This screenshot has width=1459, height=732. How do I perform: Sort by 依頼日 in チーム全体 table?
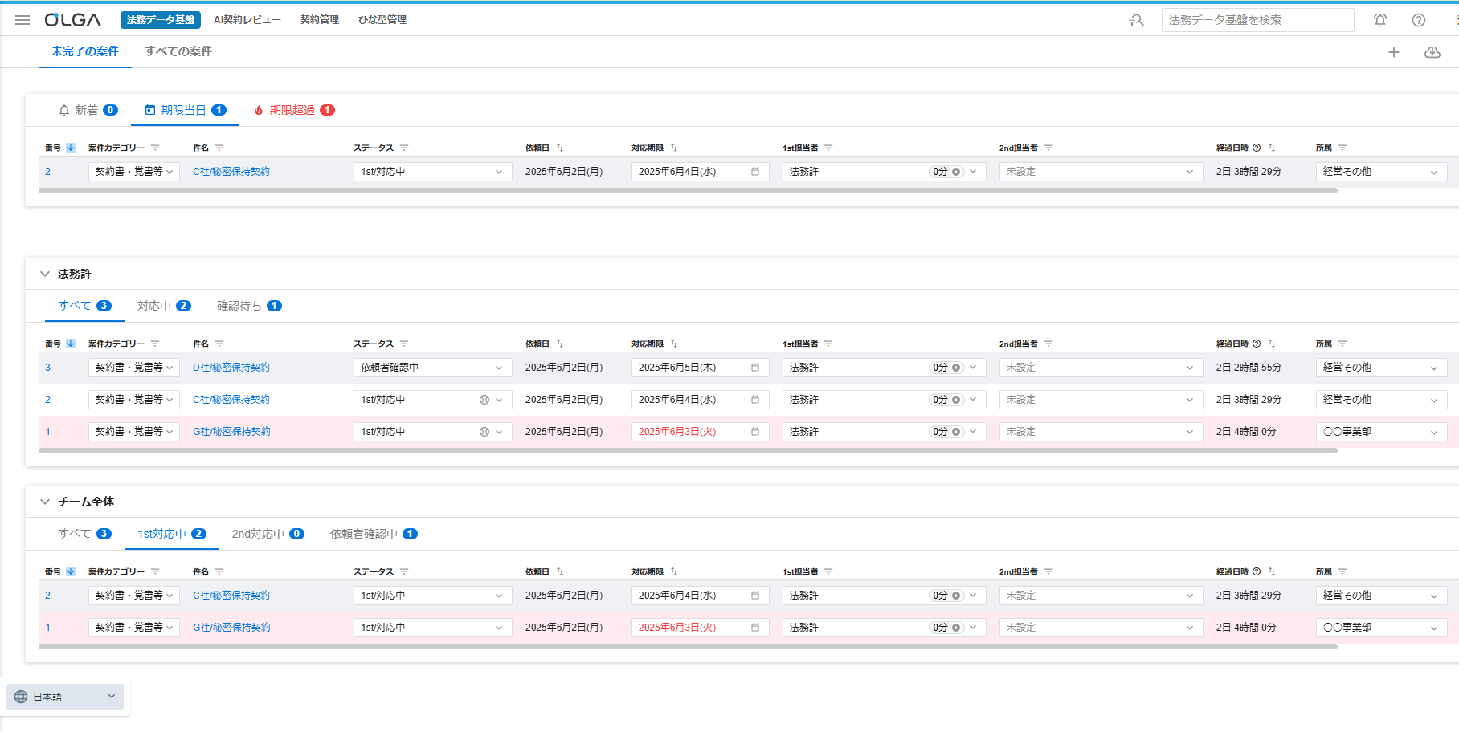coord(560,571)
